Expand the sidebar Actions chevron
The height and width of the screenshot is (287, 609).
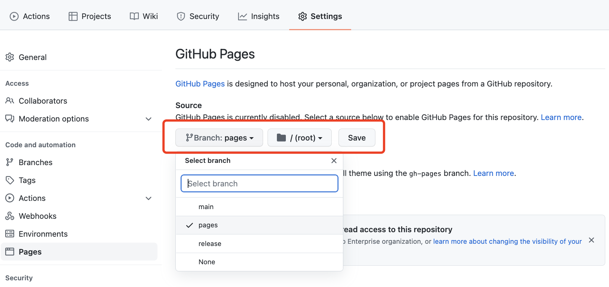point(149,198)
